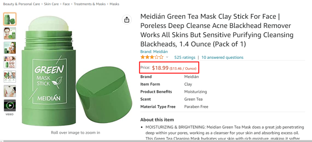The image size is (312, 142).
Task: Open the 525 ratings link
Action: coord(185,57)
